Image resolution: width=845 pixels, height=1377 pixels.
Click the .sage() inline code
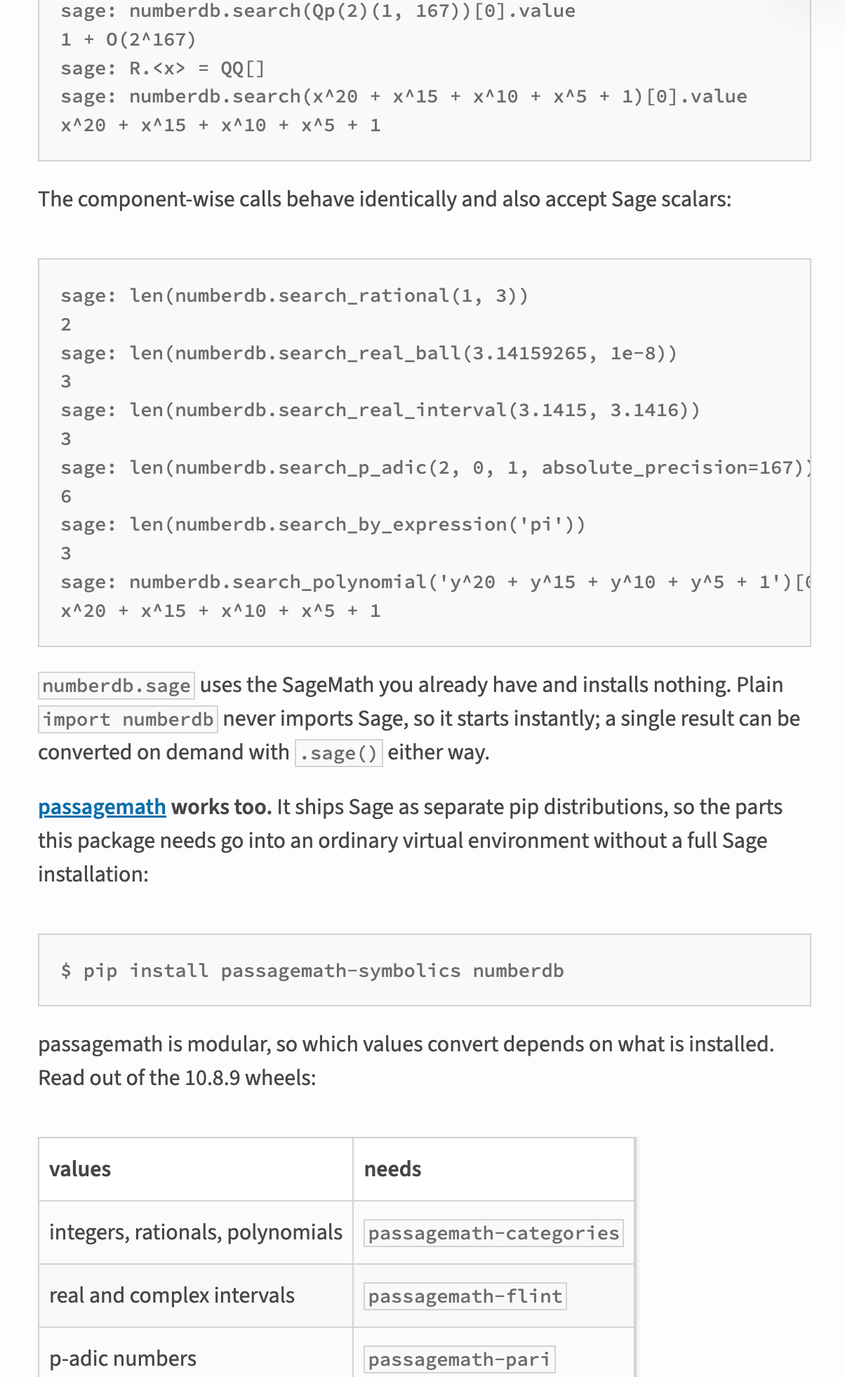click(x=339, y=753)
